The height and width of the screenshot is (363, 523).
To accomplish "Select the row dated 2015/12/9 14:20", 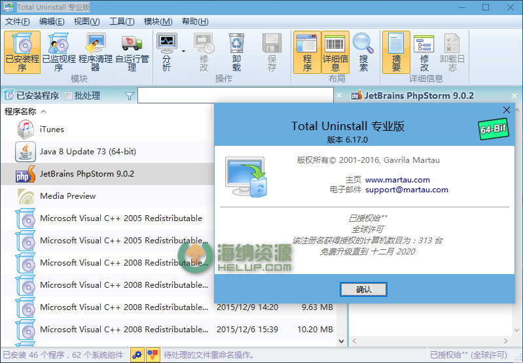I will 168,307.
